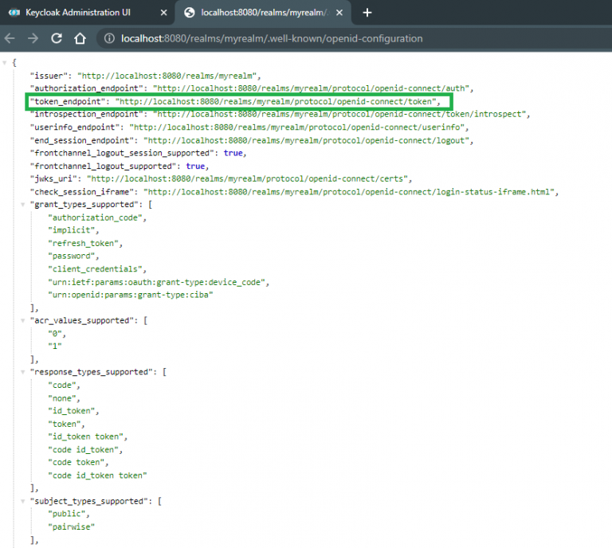This screenshot has width=612, height=548.
Task: Click the "code" response type
Action: [62, 386]
